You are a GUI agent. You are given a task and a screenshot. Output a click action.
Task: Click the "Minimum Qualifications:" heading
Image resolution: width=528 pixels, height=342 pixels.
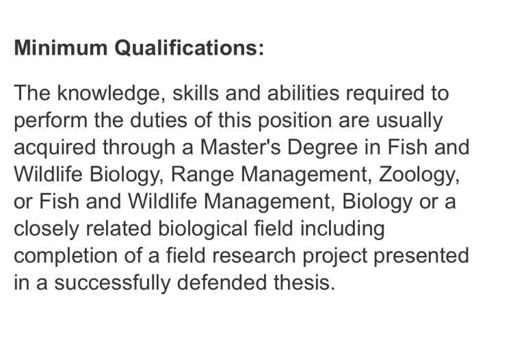(x=139, y=47)
